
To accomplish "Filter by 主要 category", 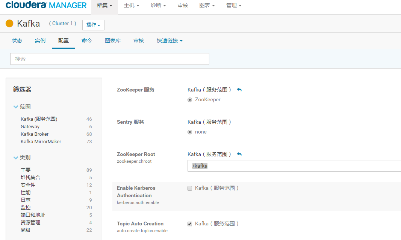I will coord(26,170).
